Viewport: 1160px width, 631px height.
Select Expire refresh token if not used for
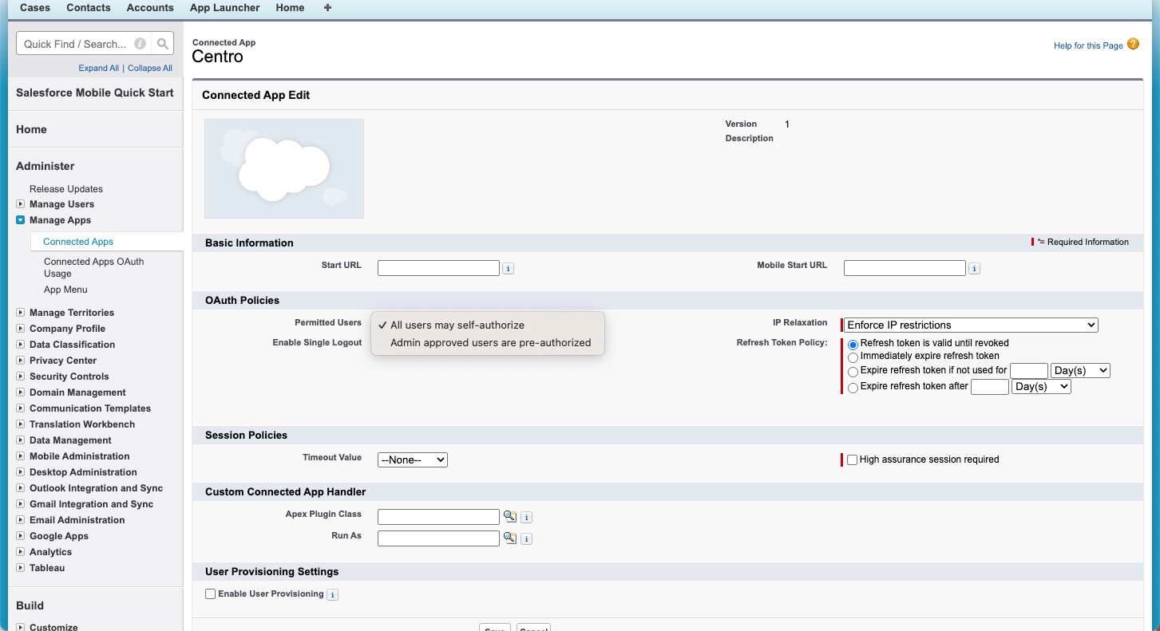[853, 372]
